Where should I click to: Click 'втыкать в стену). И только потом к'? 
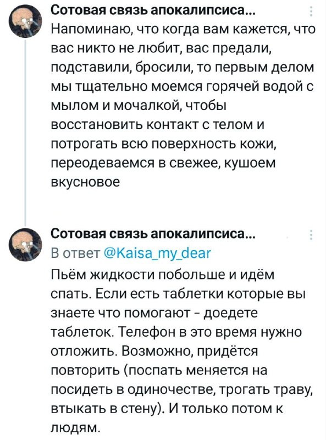pyautogui.click(x=167, y=409)
